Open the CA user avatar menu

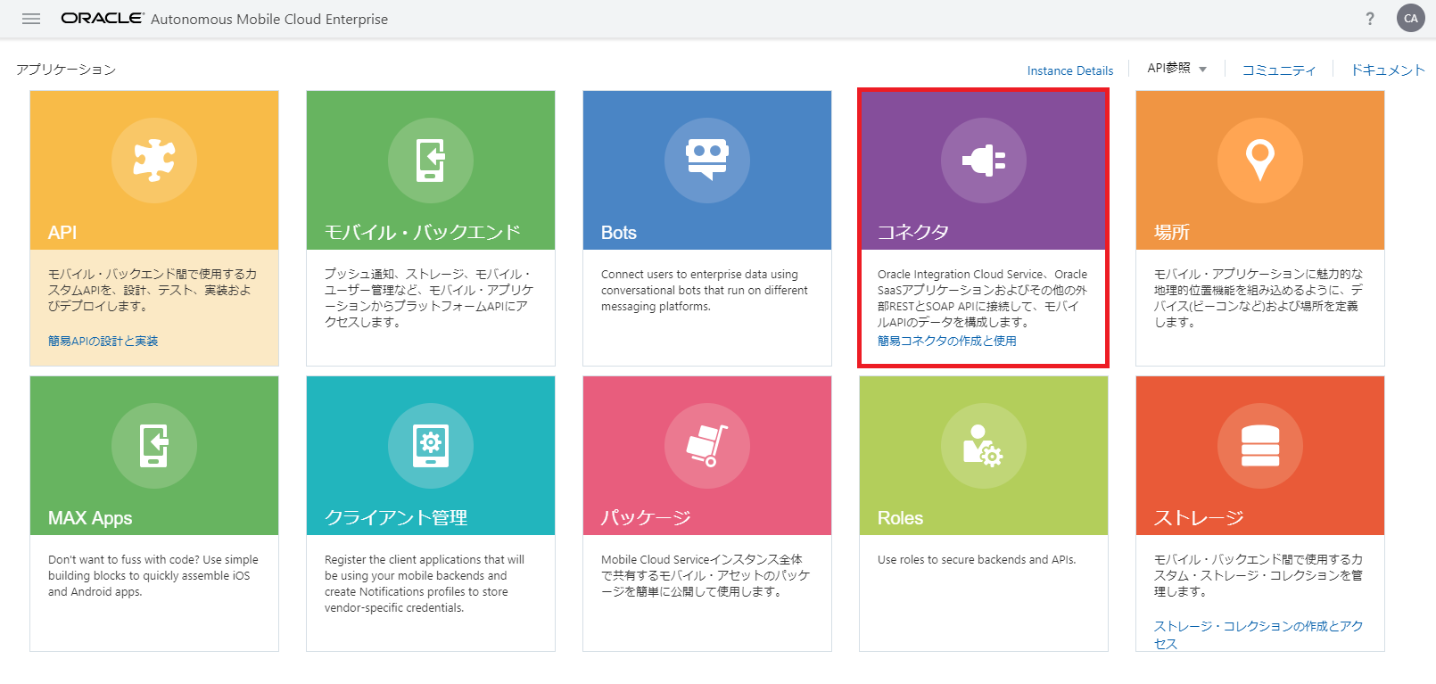click(x=1411, y=18)
